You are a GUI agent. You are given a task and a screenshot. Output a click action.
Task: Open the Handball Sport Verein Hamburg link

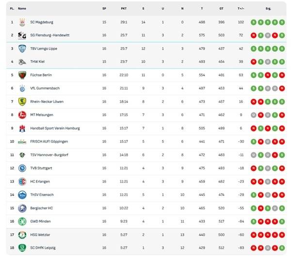55,128
